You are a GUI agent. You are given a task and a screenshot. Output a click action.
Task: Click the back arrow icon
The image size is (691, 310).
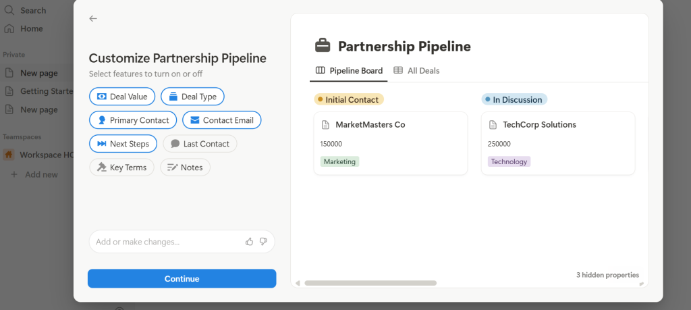click(93, 19)
